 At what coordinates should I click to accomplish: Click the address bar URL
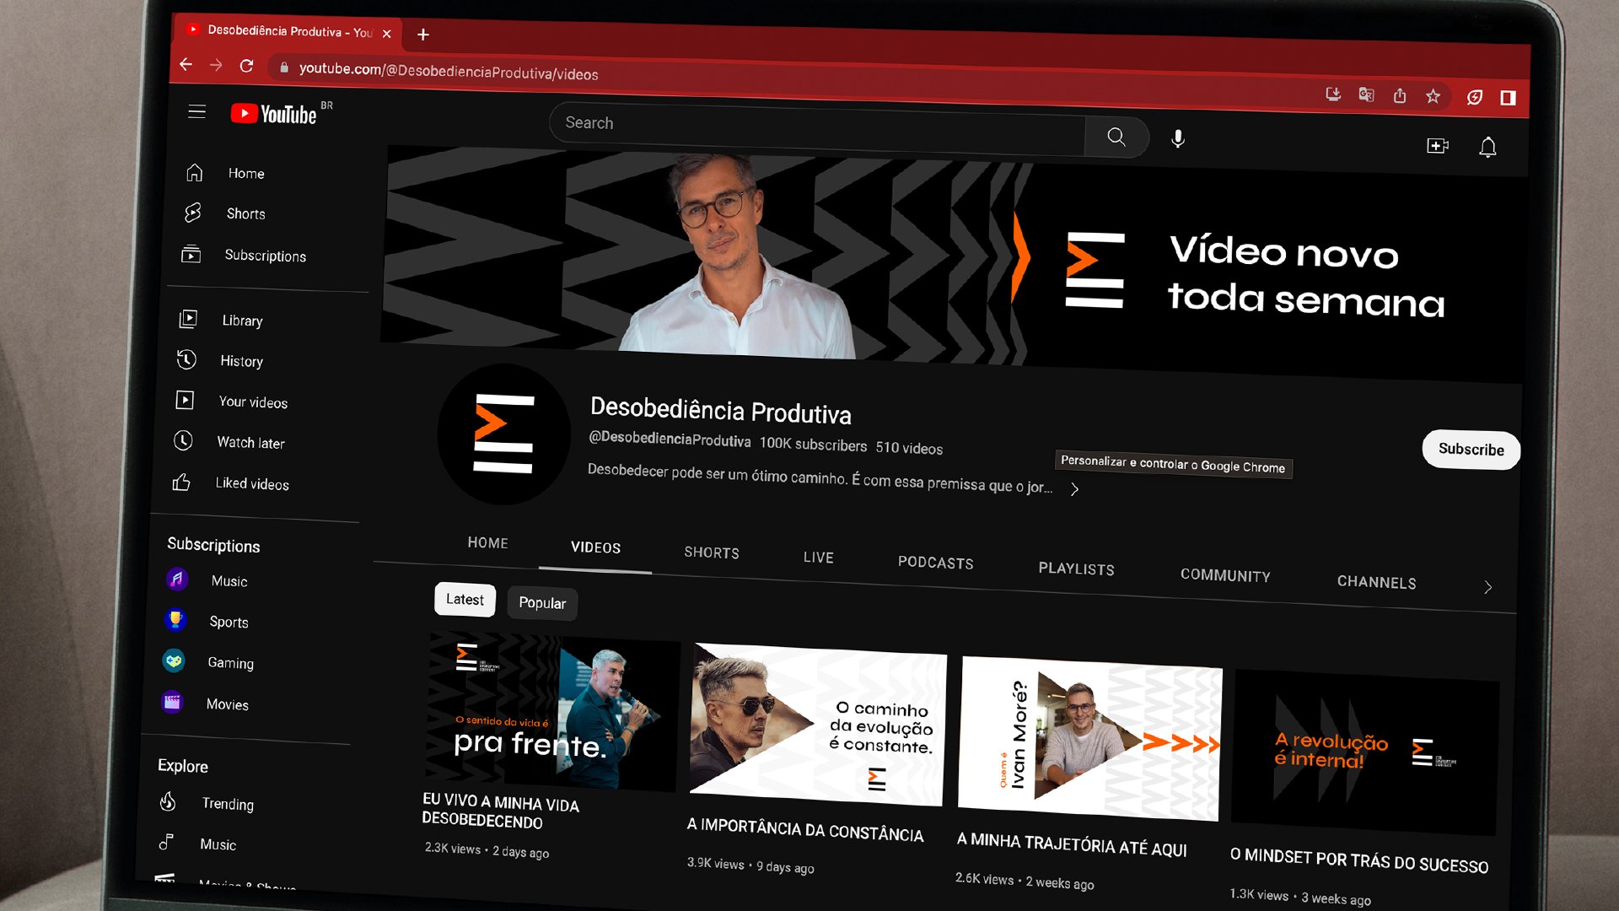(x=448, y=71)
